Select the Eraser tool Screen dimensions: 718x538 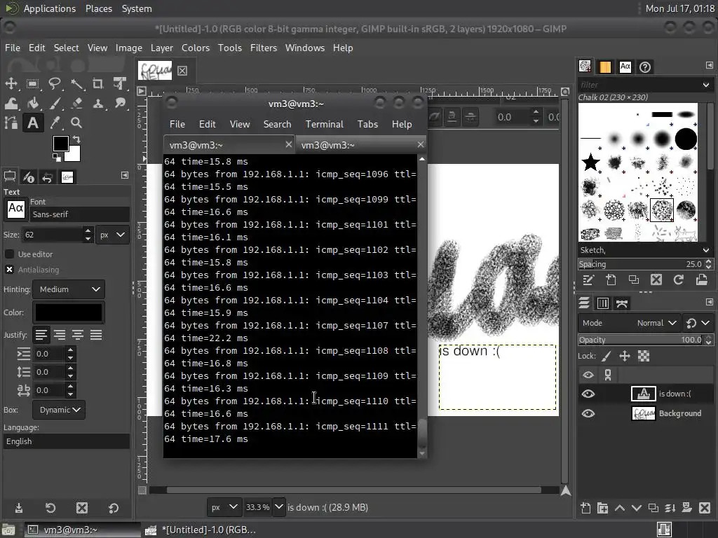tap(76, 104)
